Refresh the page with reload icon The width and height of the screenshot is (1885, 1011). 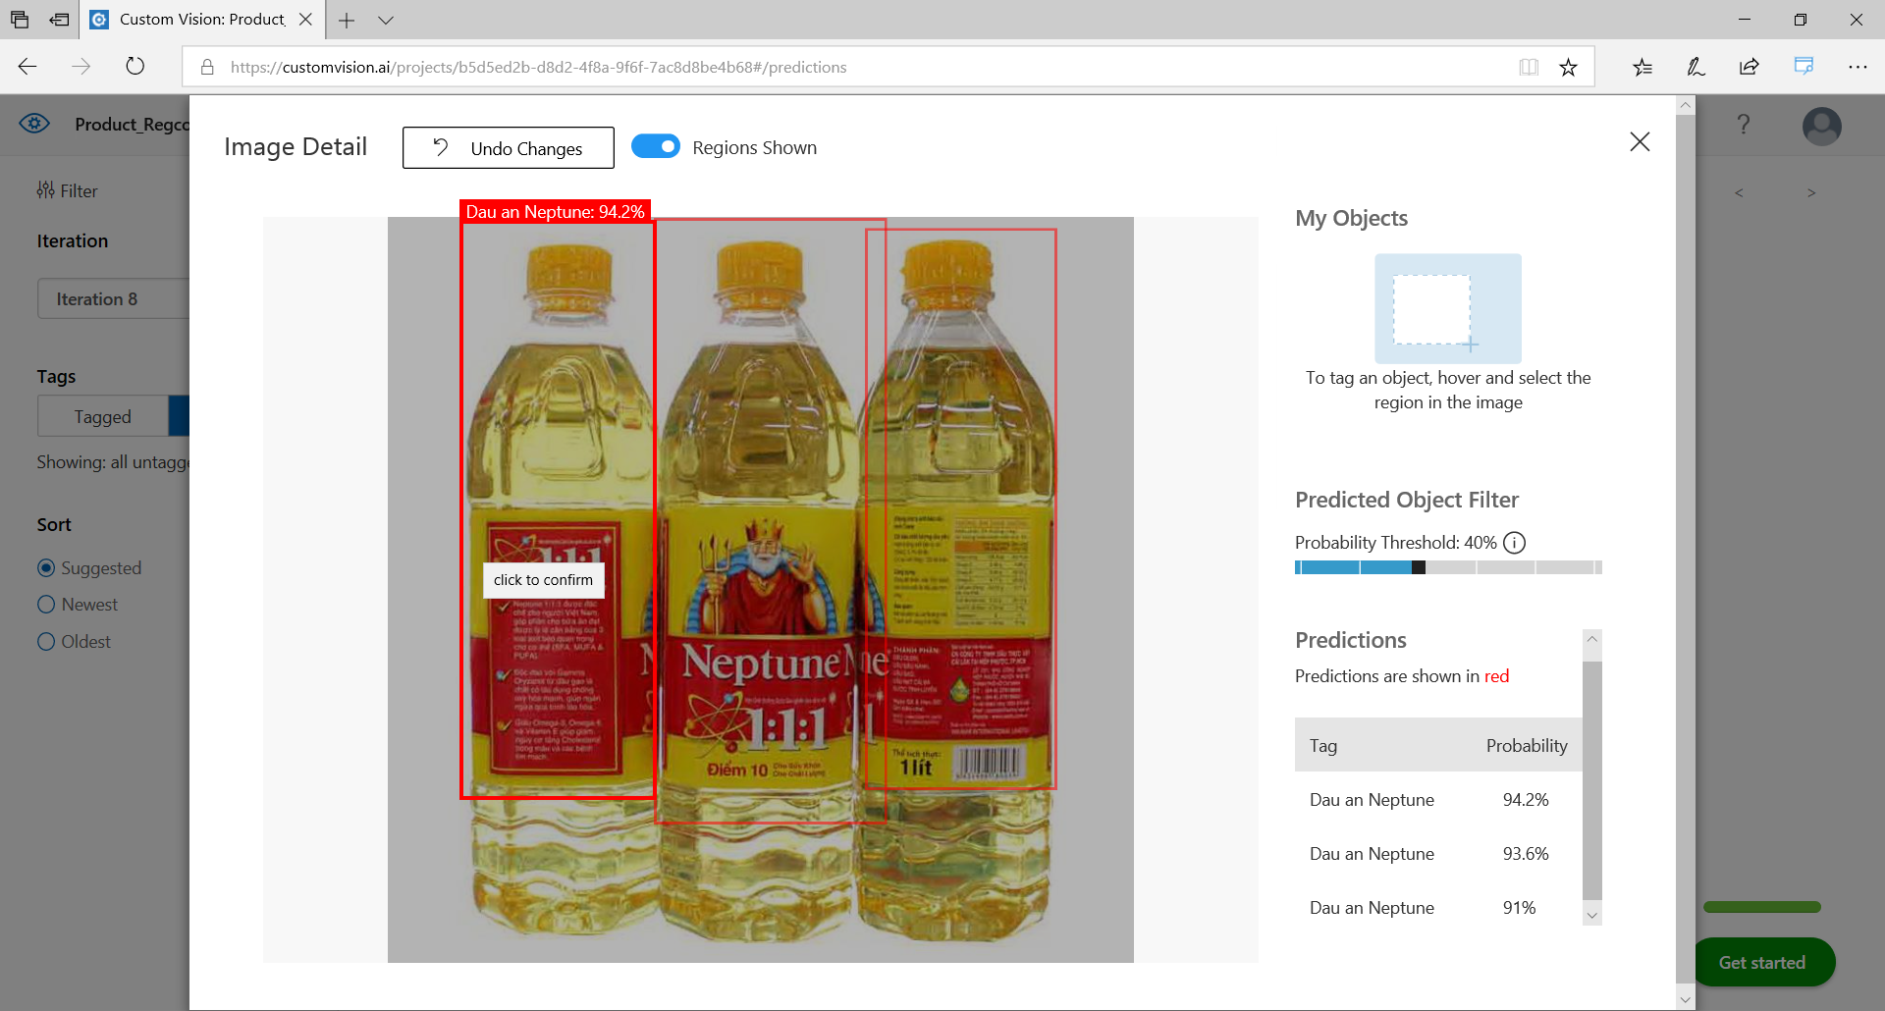tap(135, 67)
